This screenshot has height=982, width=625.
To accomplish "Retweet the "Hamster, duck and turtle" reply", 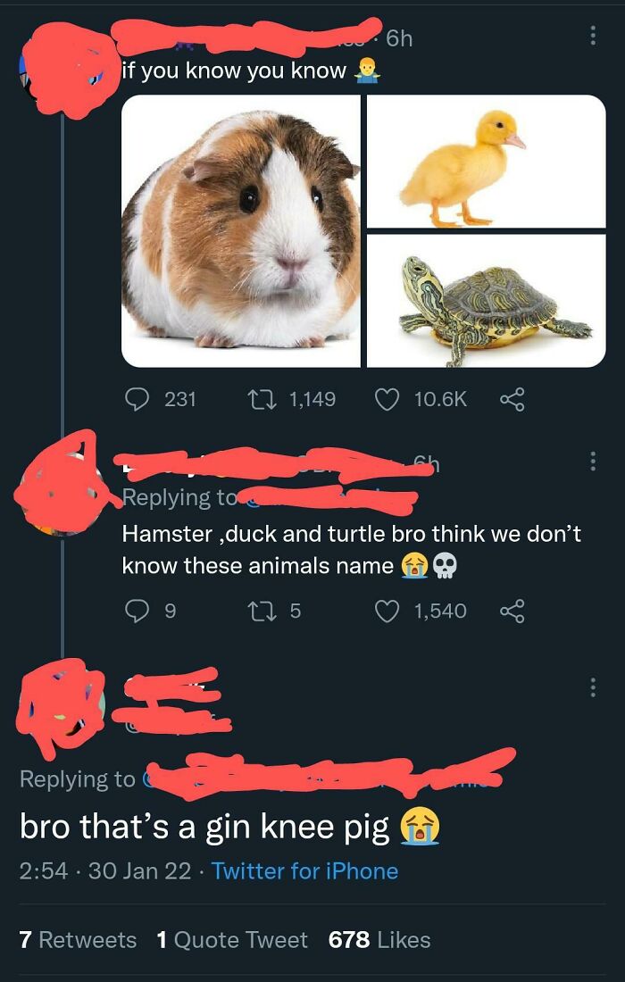I will coord(264,611).
